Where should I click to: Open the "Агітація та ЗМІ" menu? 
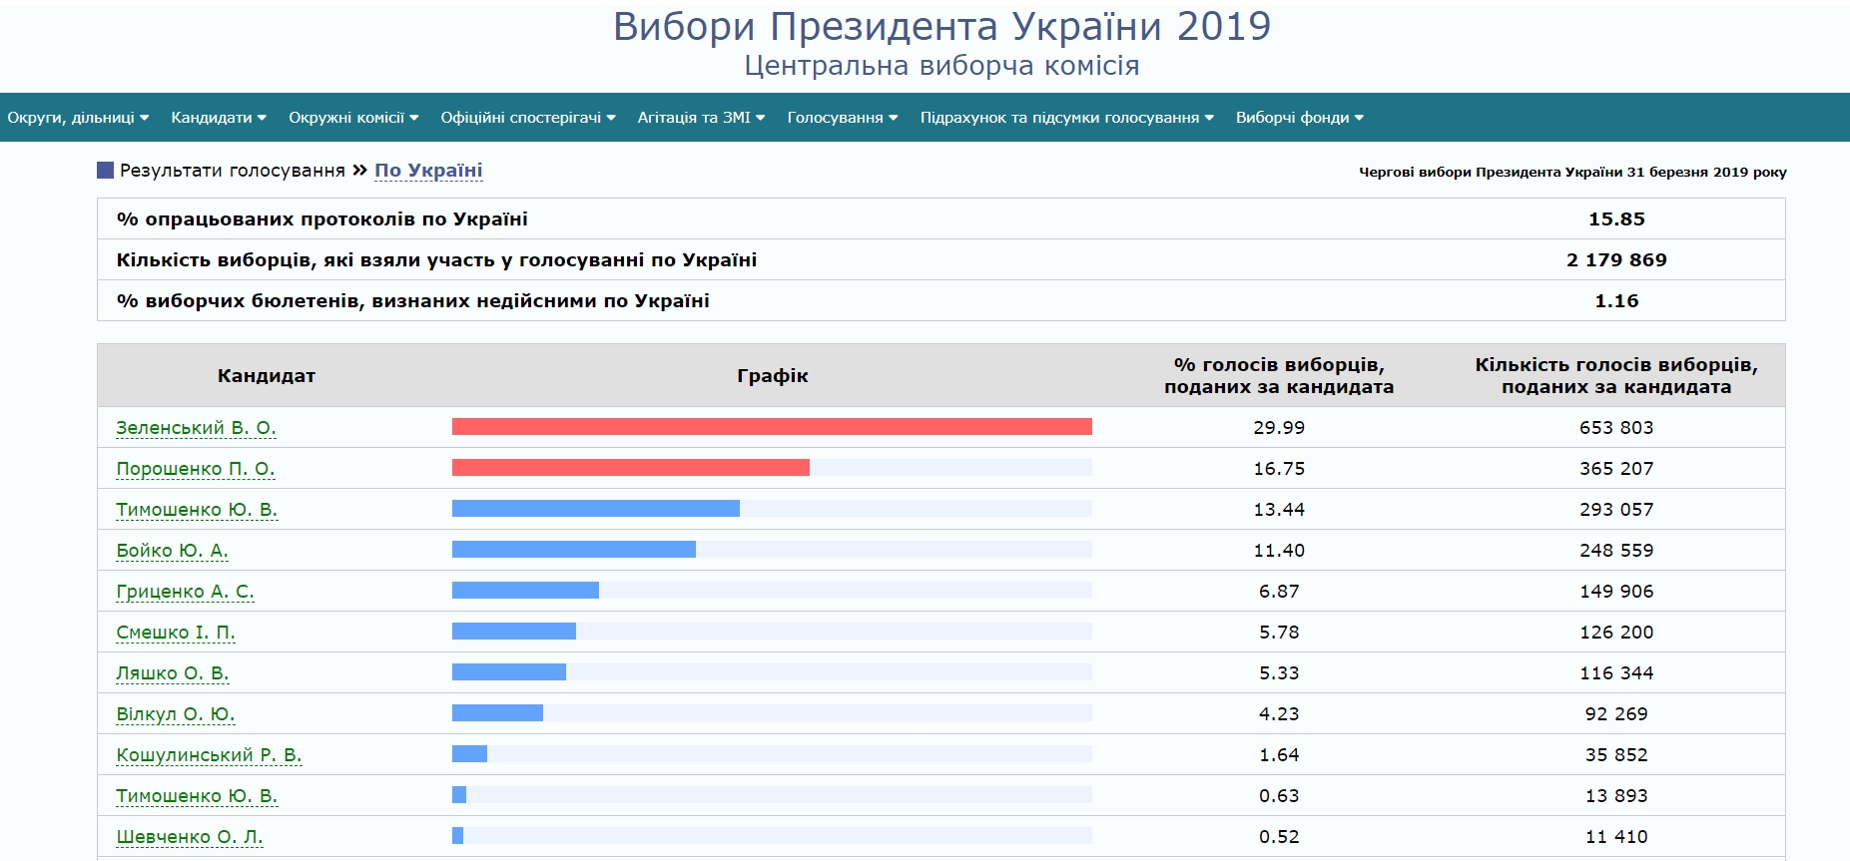(x=701, y=118)
